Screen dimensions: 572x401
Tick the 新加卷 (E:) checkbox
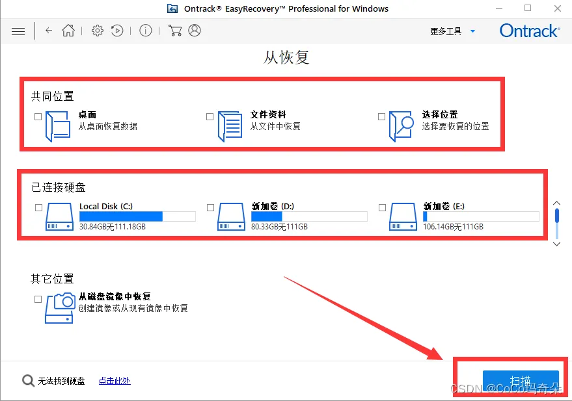pyautogui.click(x=382, y=207)
